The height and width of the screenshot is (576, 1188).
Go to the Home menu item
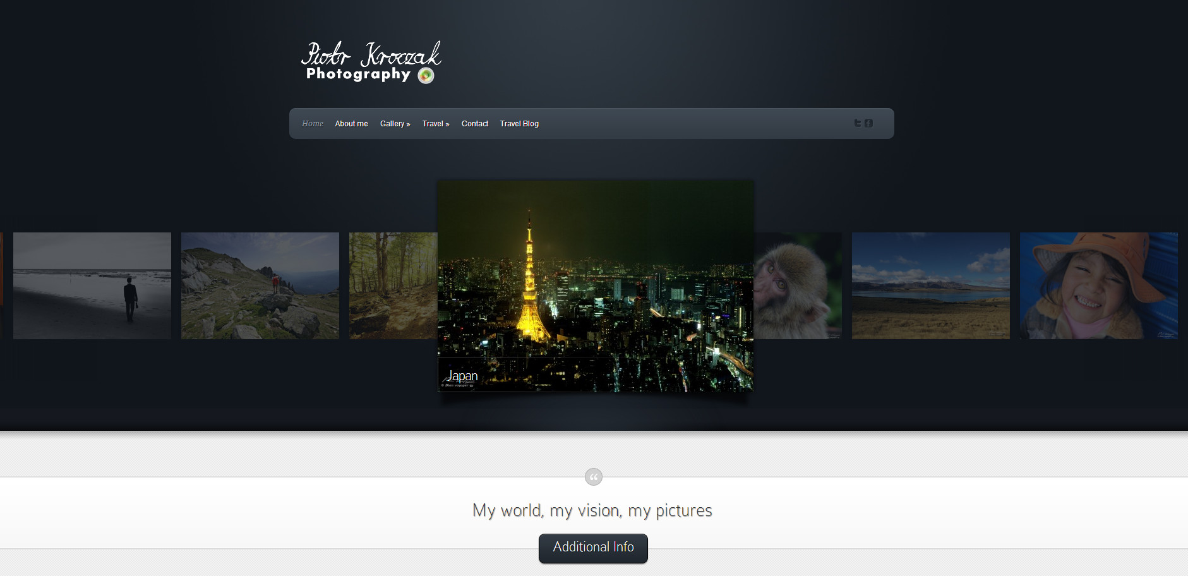(312, 124)
